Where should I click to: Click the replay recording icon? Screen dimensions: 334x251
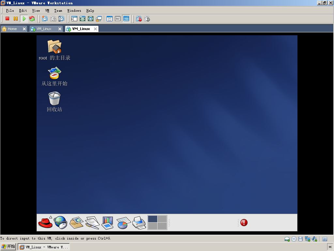pos(147,19)
